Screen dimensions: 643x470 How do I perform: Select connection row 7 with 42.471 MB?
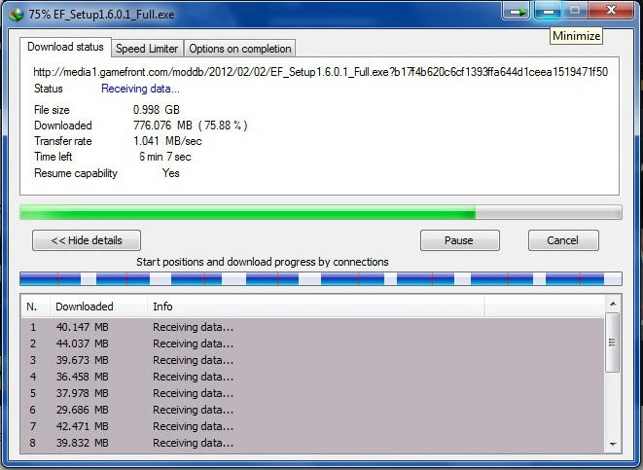(x=312, y=426)
